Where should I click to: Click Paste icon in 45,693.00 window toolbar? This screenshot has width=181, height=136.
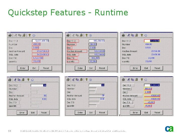click(x=137, y=80)
